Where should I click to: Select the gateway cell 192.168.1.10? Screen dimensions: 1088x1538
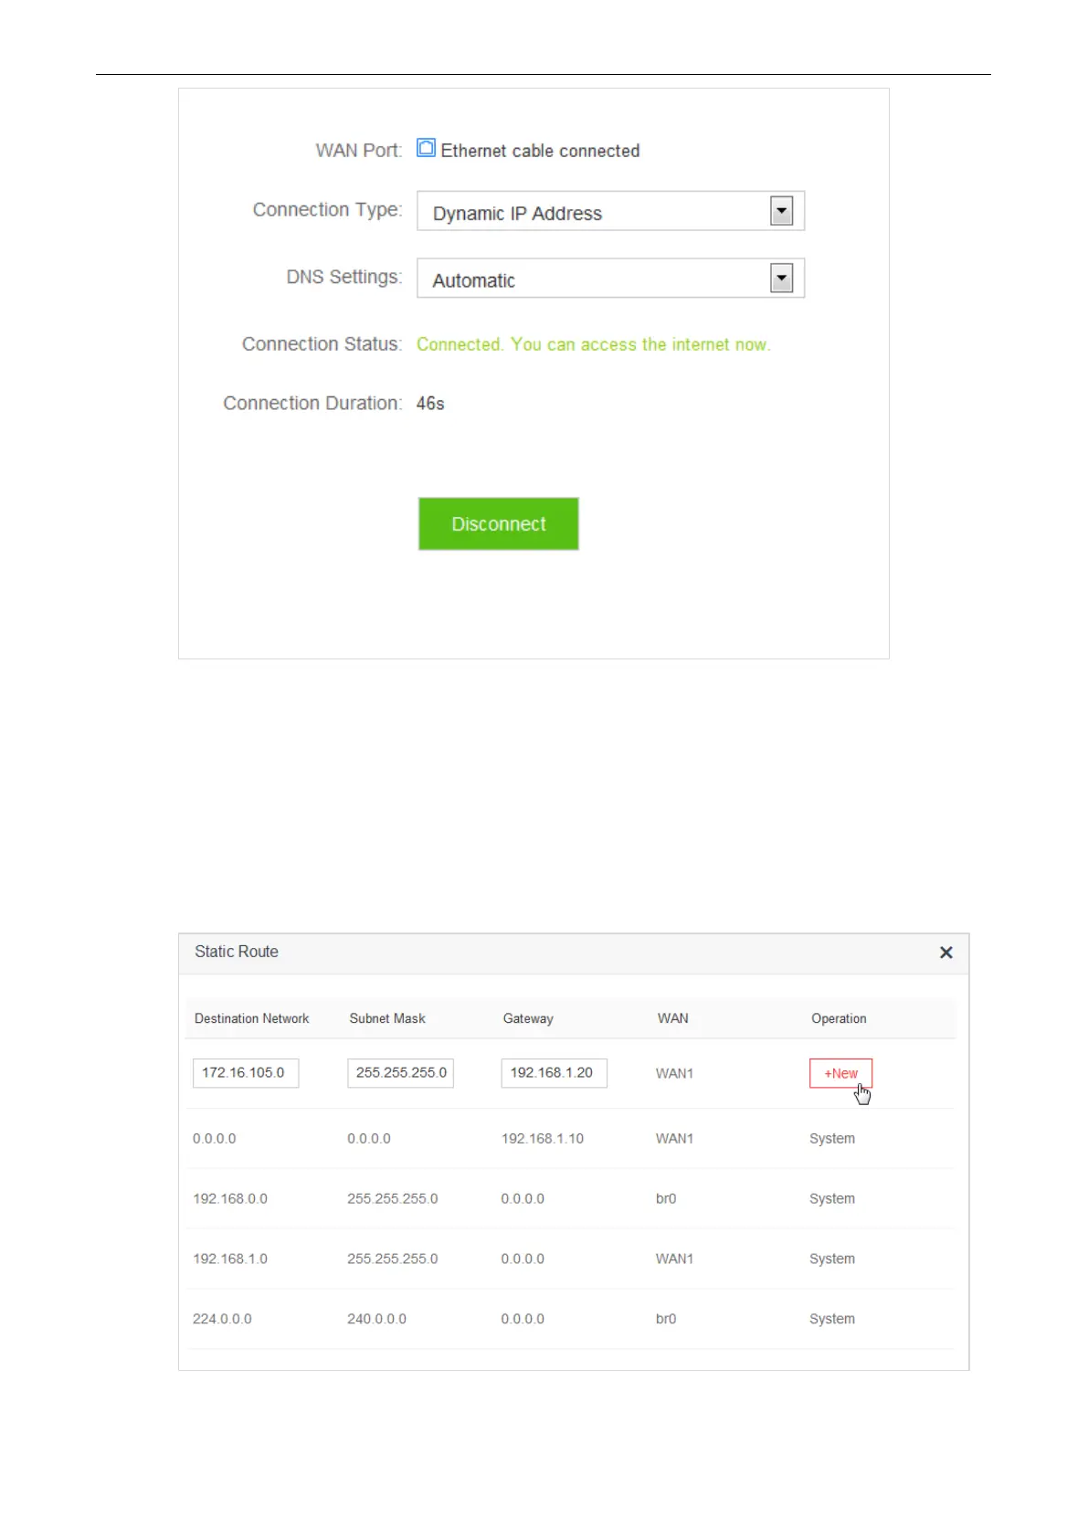click(543, 1139)
